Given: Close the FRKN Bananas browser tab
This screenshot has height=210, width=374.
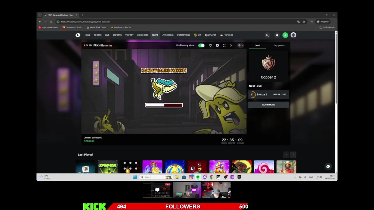Looking at the screenshot, I should tap(77, 15).
